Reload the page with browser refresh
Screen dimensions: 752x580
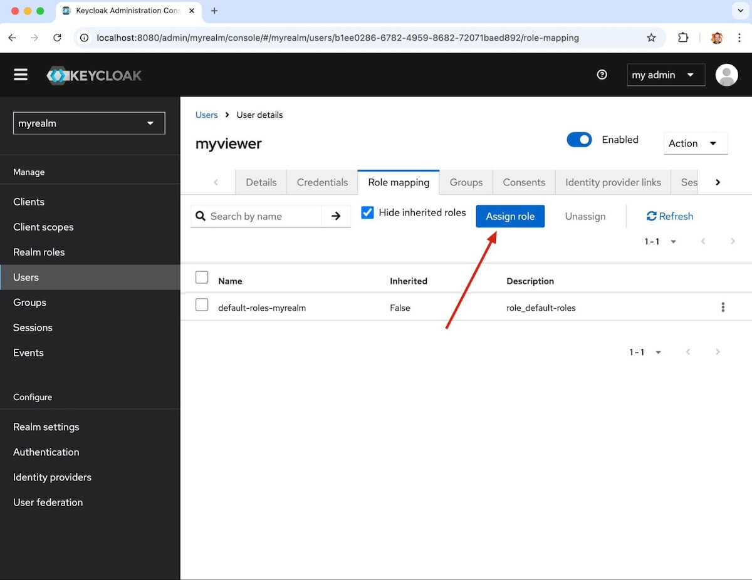(x=57, y=38)
